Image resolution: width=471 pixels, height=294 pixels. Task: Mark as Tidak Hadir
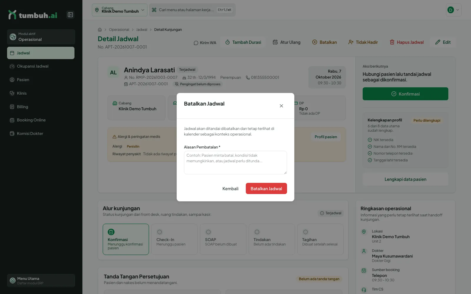(363, 42)
